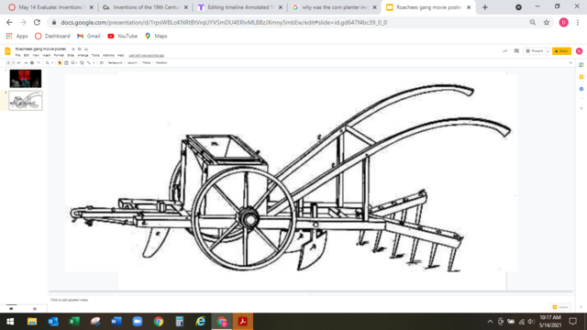Open Zoom from taskbar
587x330 pixels.
point(138,322)
